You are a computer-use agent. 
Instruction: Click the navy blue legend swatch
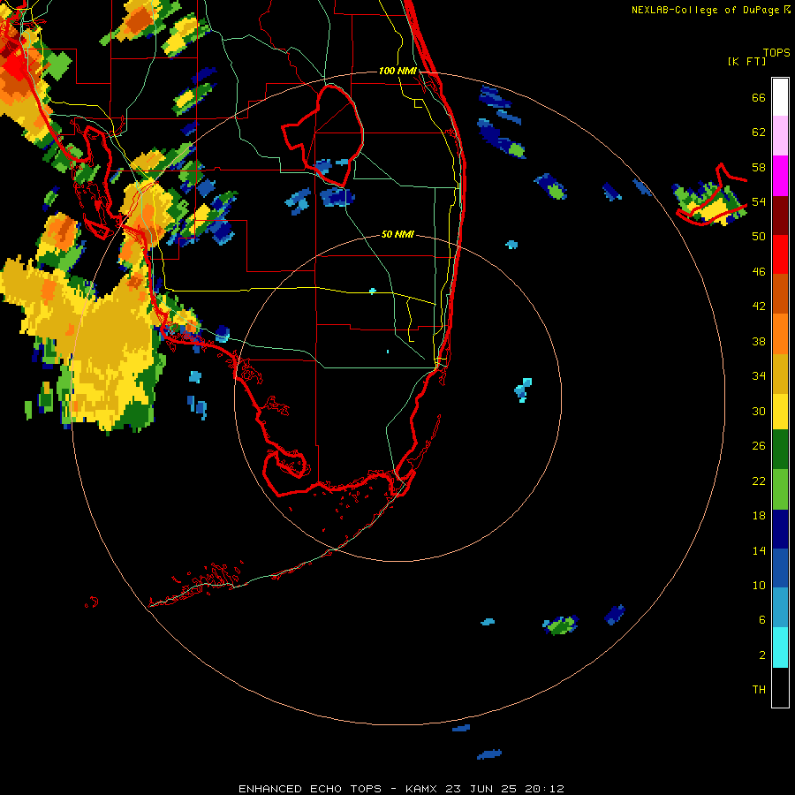pyautogui.click(x=780, y=529)
